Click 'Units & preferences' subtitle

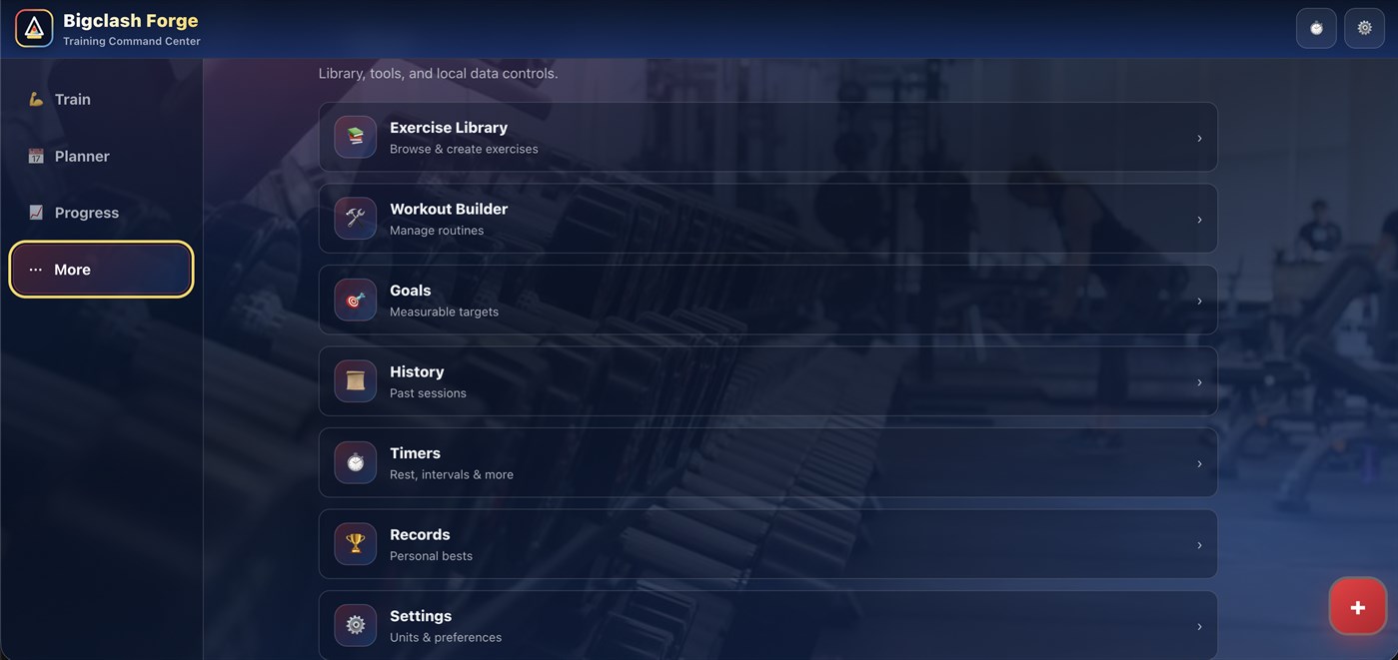pos(446,637)
